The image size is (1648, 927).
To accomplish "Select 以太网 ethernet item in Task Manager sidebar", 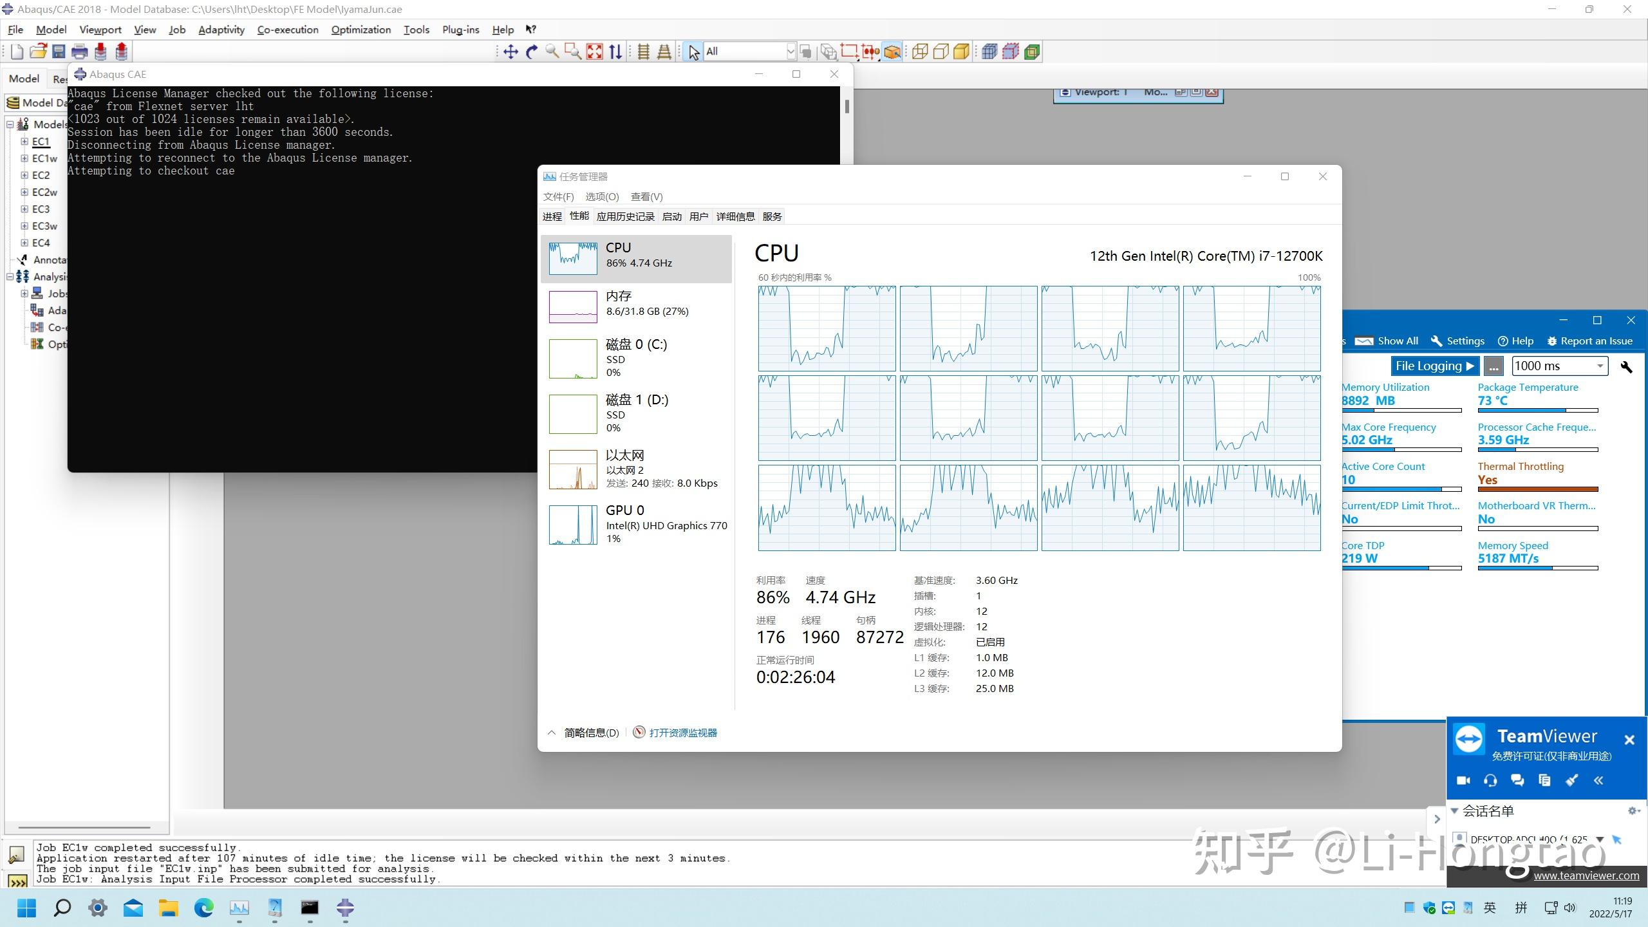I will point(636,469).
